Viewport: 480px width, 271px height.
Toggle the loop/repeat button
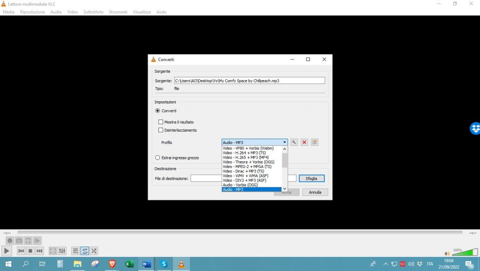coord(85,251)
